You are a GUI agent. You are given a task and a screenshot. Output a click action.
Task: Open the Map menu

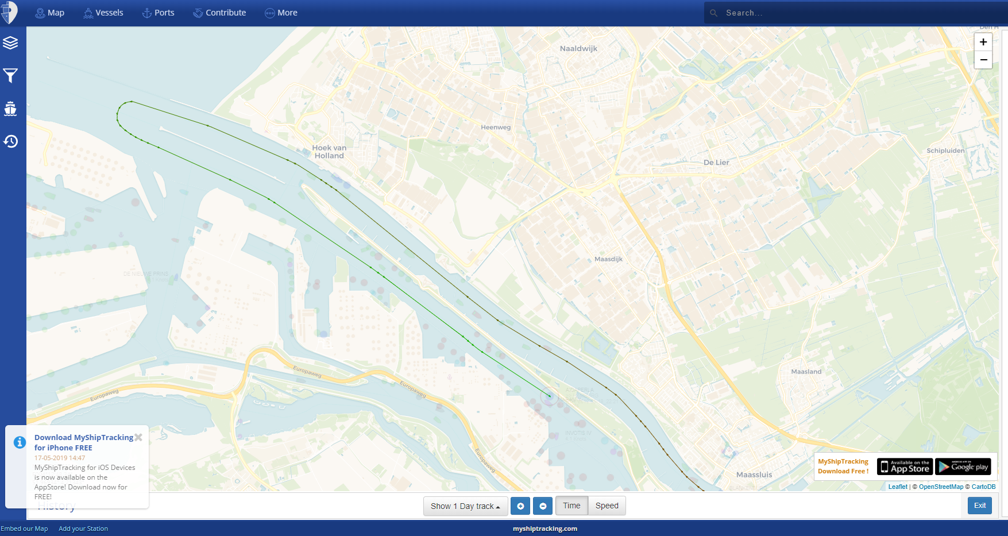click(x=50, y=13)
